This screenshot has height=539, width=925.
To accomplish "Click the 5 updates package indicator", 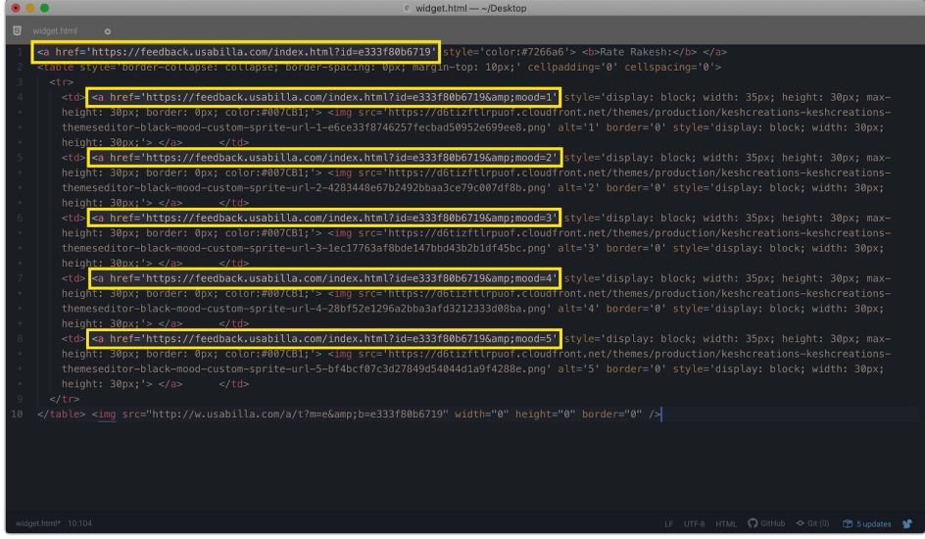I will [x=867, y=523].
